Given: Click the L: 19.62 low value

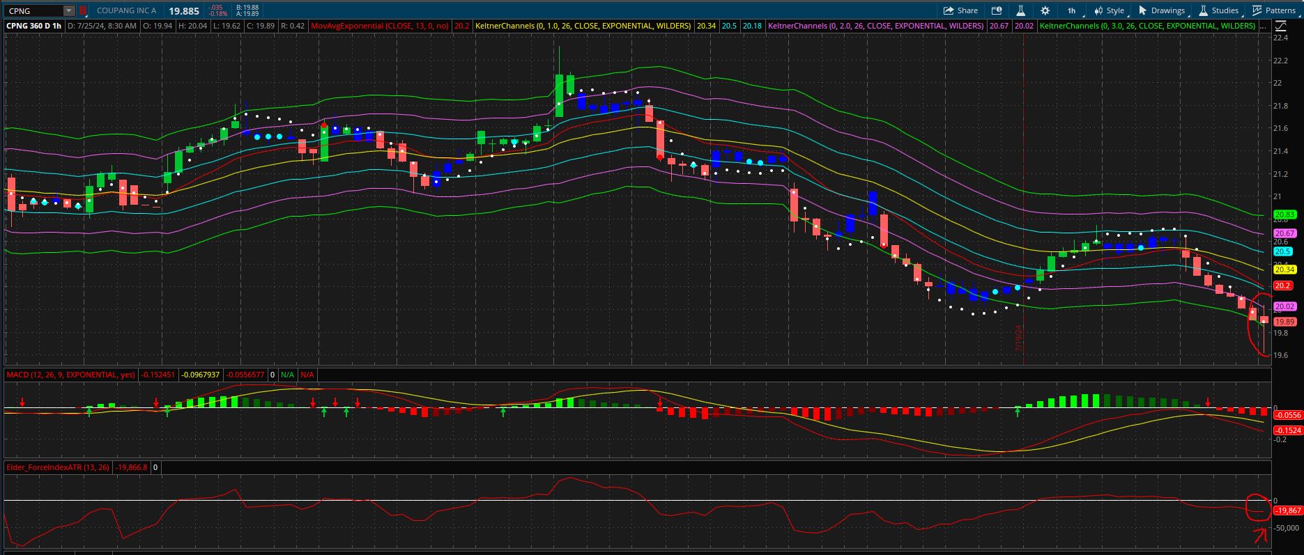Looking at the screenshot, I should pos(226,26).
